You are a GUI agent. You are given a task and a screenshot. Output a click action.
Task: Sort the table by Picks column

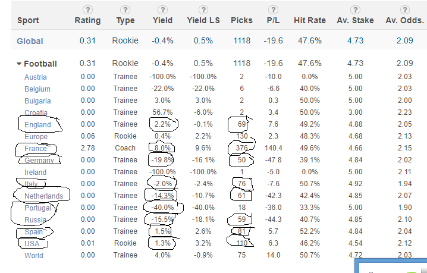[241, 20]
